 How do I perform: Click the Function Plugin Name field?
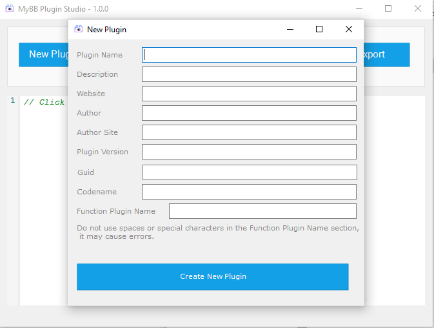click(x=262, y=211)
